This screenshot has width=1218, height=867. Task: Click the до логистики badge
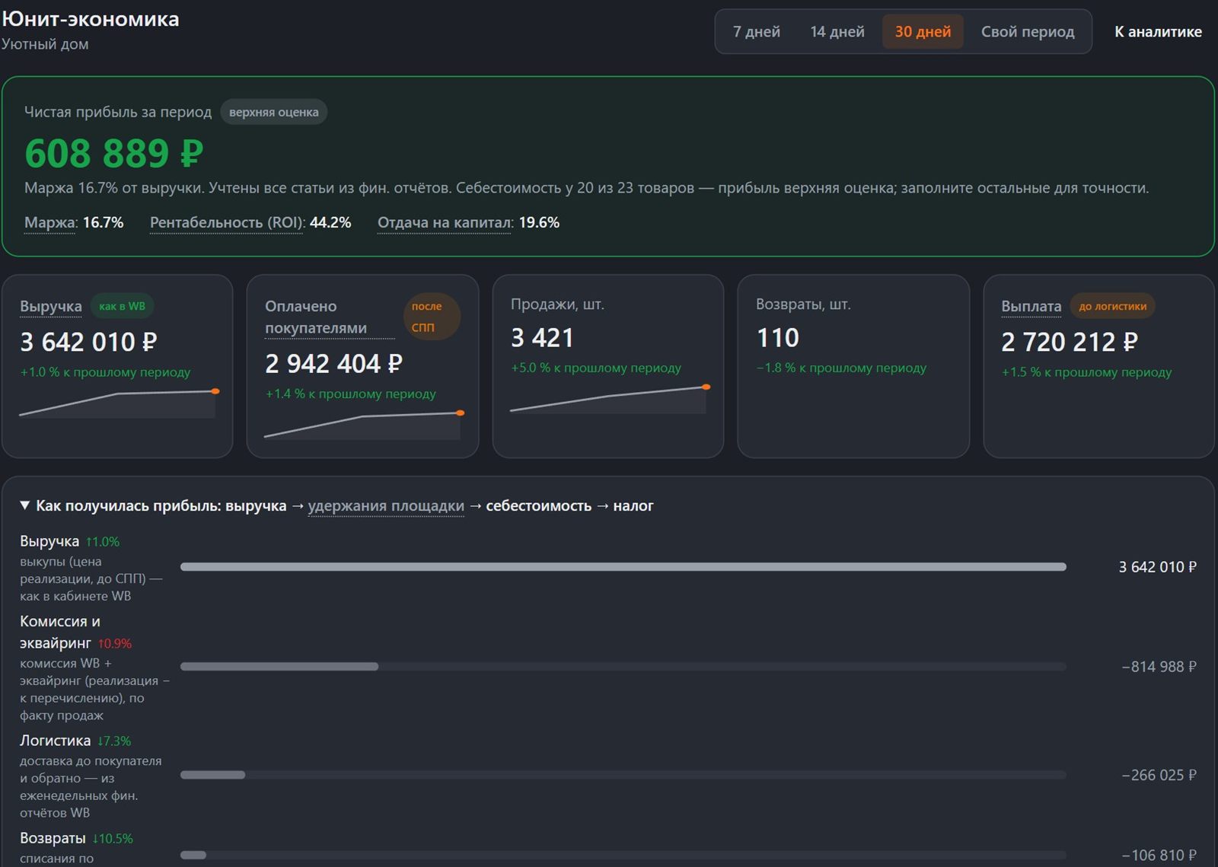(1112, 306)
